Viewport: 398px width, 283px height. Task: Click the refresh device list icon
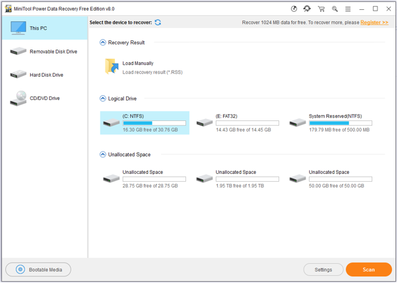(x=158, y=22)
